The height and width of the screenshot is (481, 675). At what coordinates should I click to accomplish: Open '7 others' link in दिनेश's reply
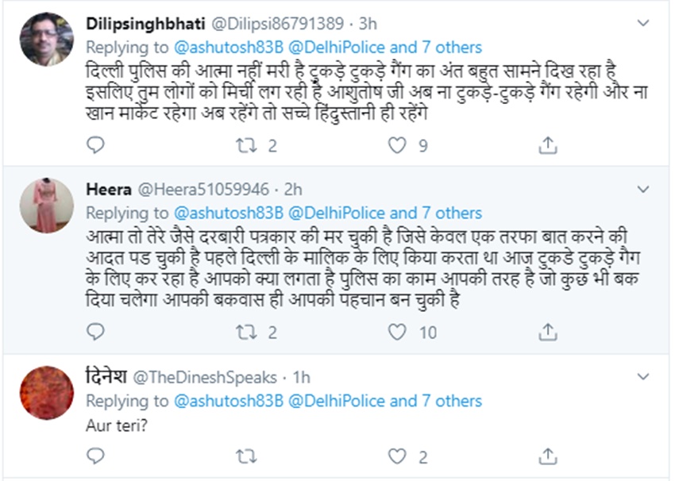pyautogui.click(x=452, y=400)
